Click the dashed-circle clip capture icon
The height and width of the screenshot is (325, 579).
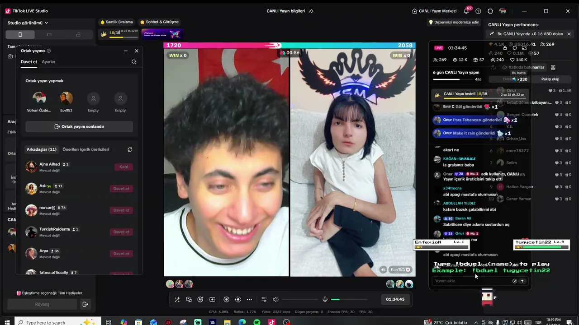(238, 299)
